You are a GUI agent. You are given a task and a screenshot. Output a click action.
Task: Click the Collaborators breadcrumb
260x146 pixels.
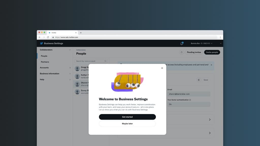pyautogui.click(x=81, y=50)
